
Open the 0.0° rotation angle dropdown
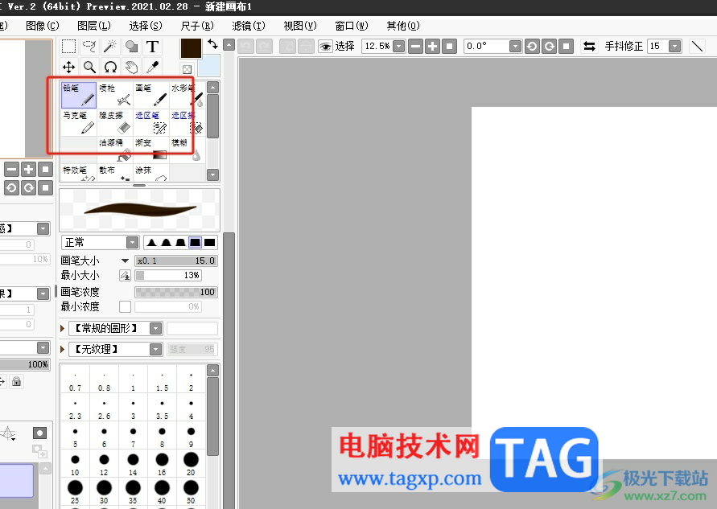pyautogui.click(x=515, y=46)
